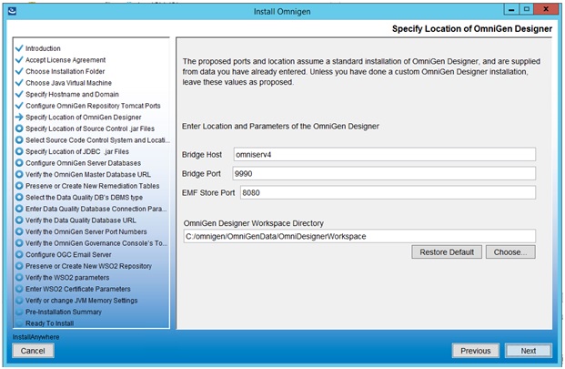Click circle icon beside Configure OGC Email Server
The image size is (565, 369).
(19, 255)
